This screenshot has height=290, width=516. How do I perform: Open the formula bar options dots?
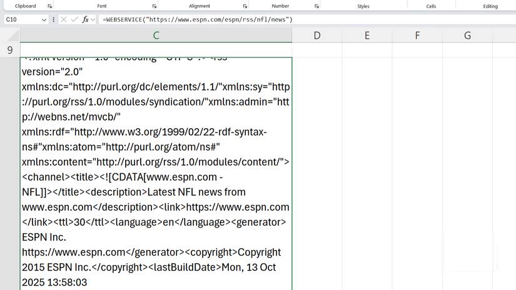click(53, 19)
